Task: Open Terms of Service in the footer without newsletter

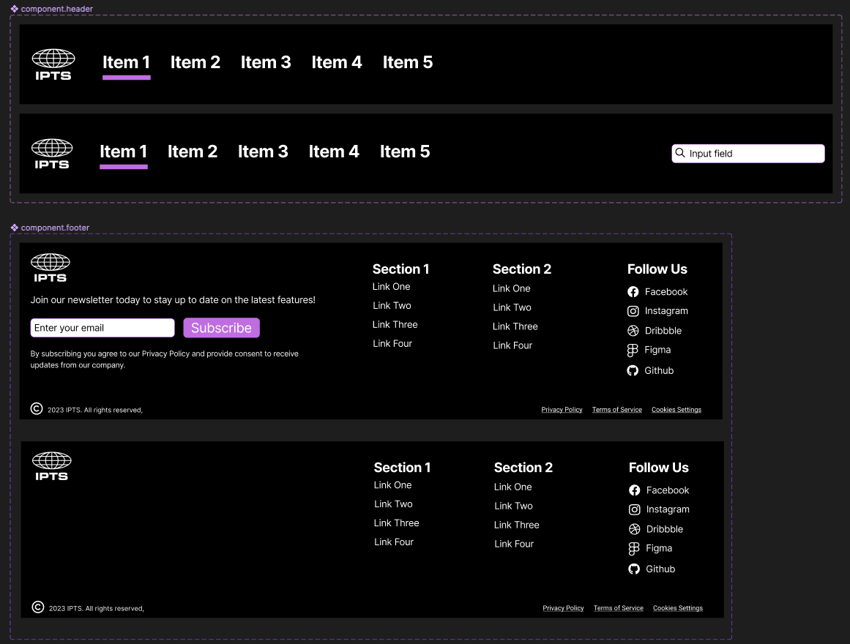Action: click(x=618, y=608)
